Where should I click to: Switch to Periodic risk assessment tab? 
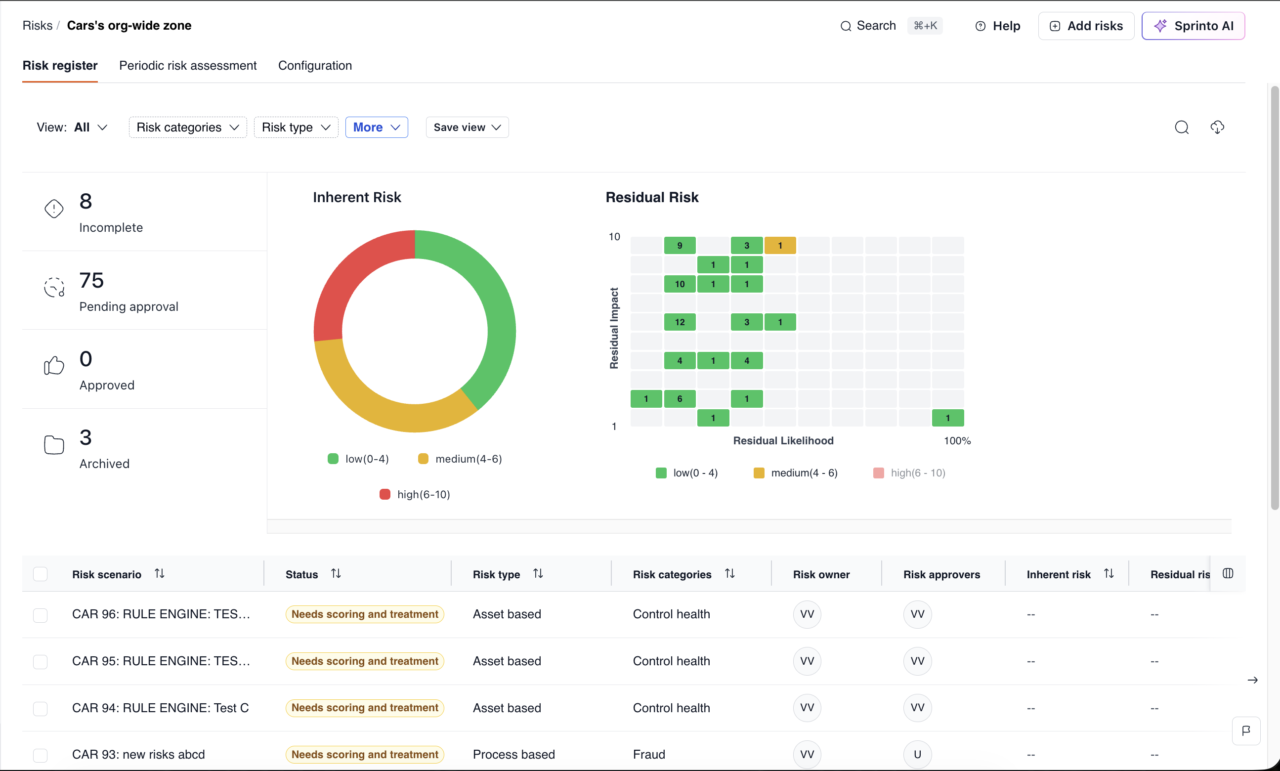[187, 65]
